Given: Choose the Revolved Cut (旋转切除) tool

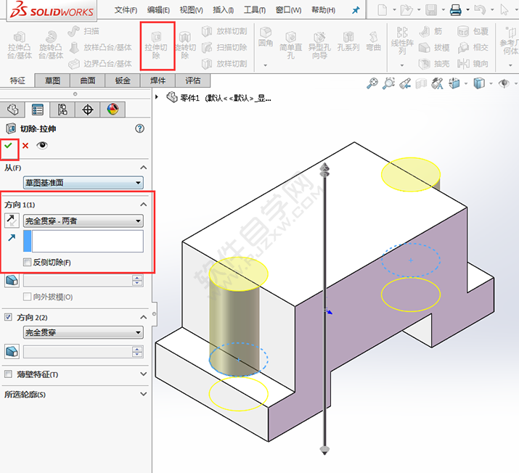Looking at the screenshot, I should pos(185,46).
